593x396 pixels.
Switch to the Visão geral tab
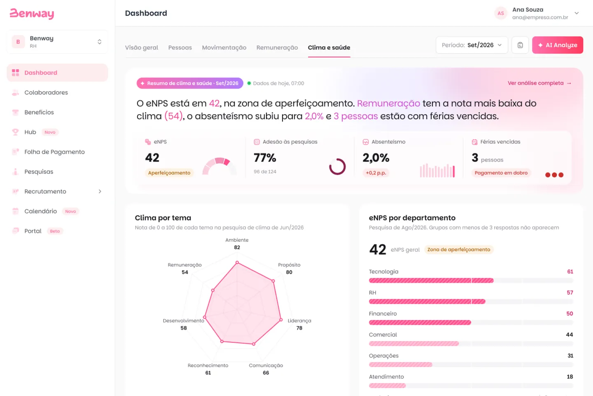[142, 47]
